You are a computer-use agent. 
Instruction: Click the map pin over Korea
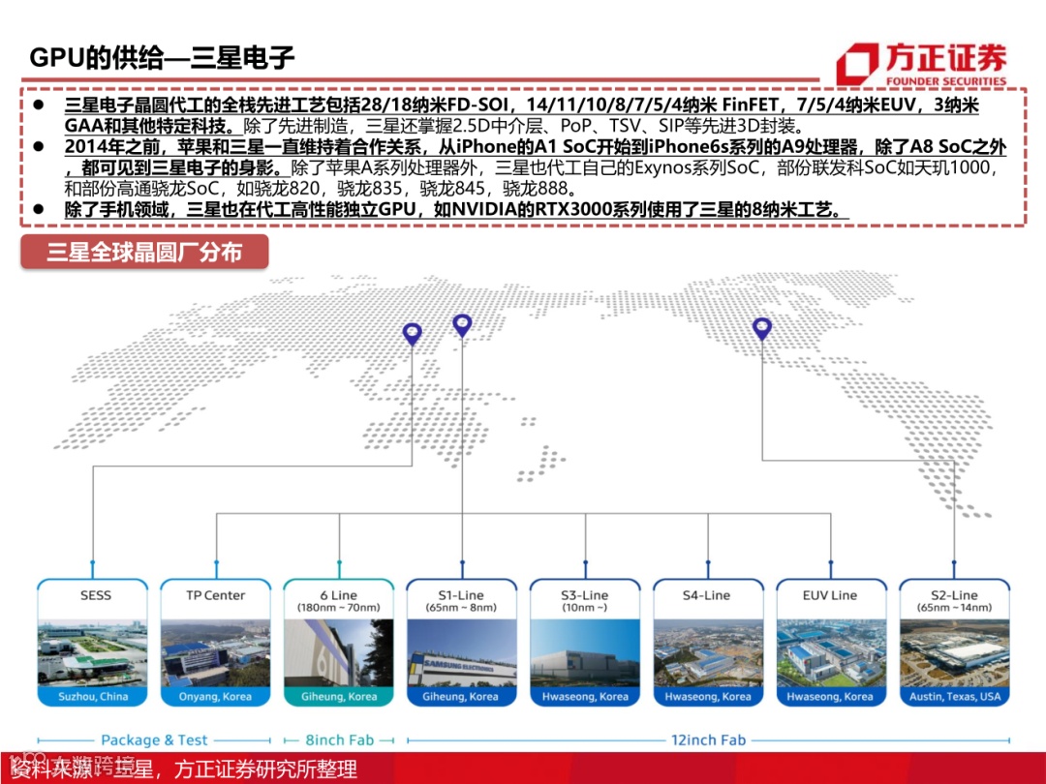click(462, 325)
